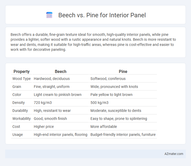Image resolution: width=191 pixels, height=166 pixels.
Task: Click the 'Light cream to pinkish brown' cell
Action: point(61,95)
